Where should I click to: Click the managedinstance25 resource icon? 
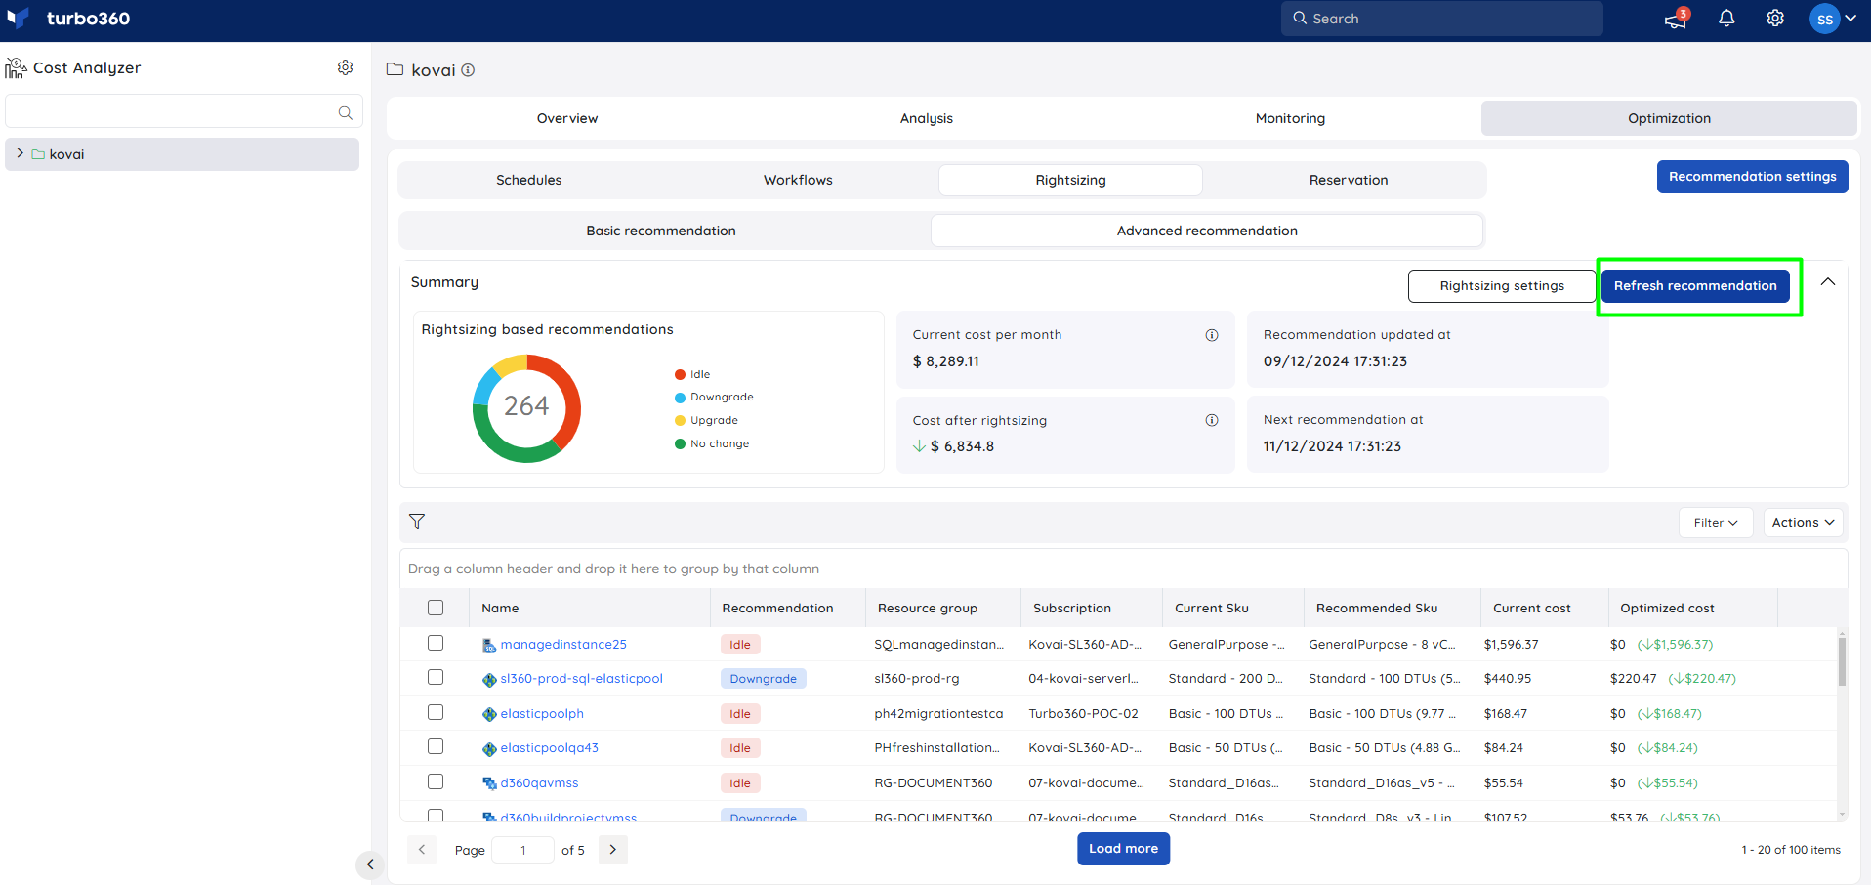pyautogui.click(x=489, y=645)
